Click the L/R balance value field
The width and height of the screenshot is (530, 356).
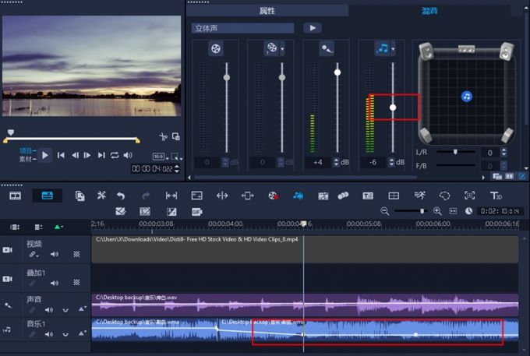(x=489, y=153)
